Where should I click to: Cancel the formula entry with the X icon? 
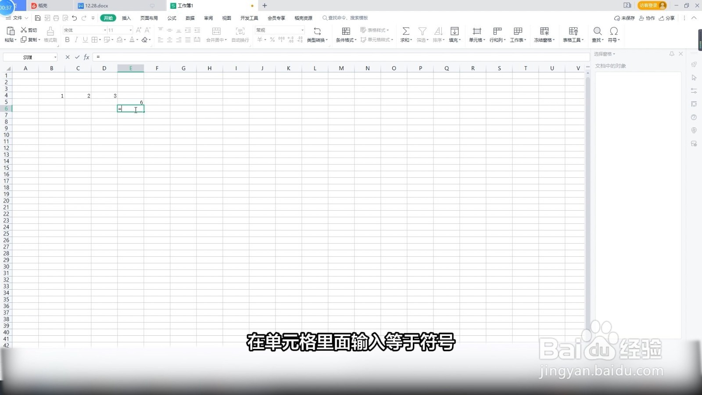pyautogui.click(x=68, y=57)
